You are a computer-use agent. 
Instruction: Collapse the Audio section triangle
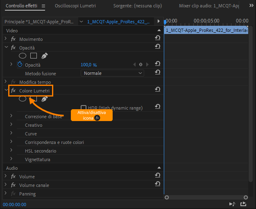click(x=159, y=168)
